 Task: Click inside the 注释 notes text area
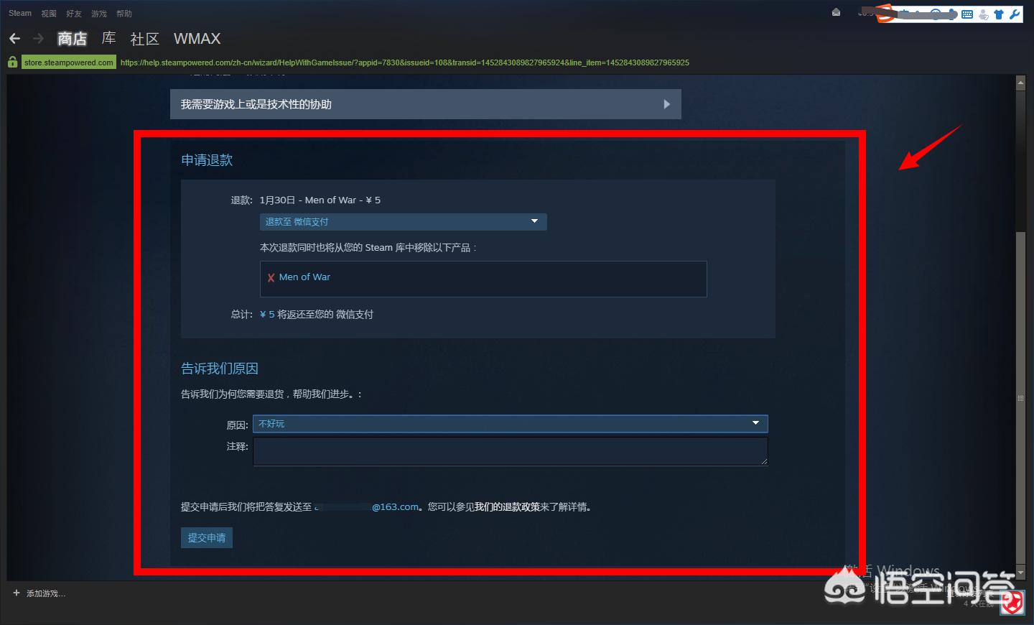(510, 451)
